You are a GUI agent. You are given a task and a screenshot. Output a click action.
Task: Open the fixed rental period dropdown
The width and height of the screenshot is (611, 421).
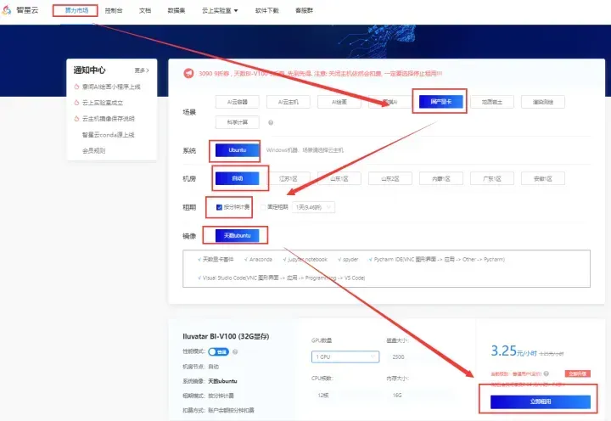[313, 207]
